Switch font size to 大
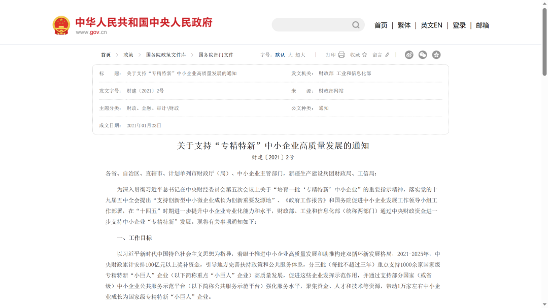548x308 pixels. click(x=290, y=55)
